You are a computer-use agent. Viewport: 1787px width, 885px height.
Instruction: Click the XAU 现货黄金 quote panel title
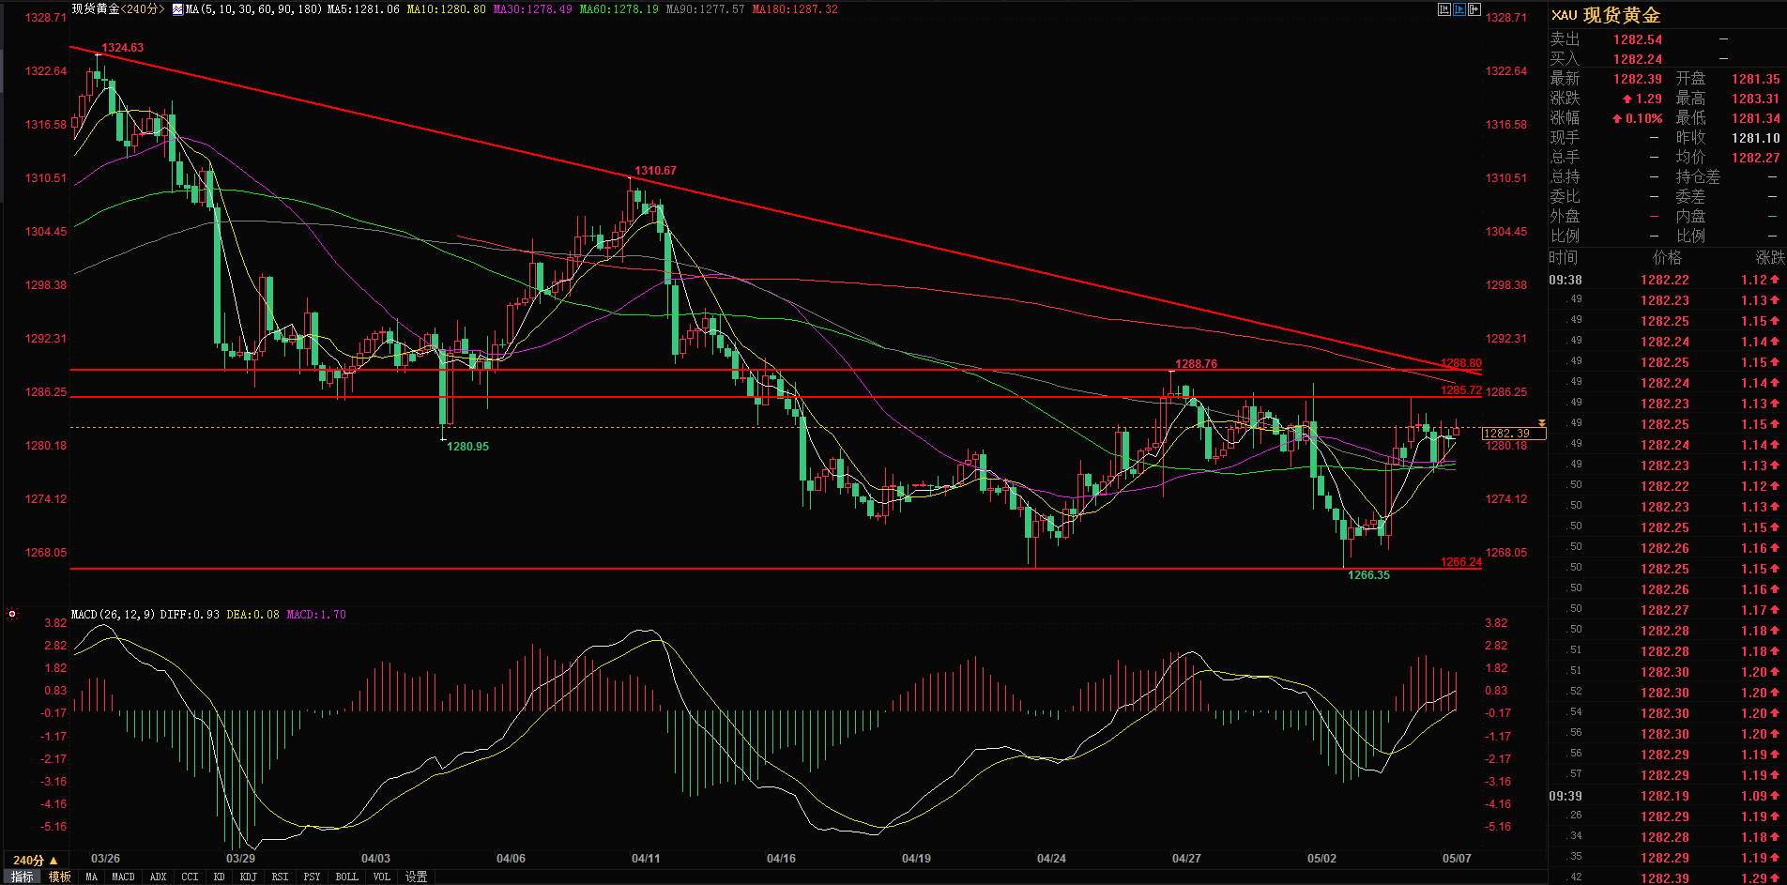[1606, 15]
